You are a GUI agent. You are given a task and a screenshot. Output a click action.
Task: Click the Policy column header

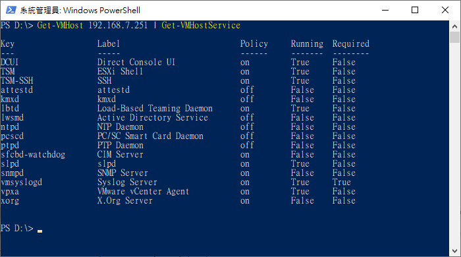[x=254, y=43]
